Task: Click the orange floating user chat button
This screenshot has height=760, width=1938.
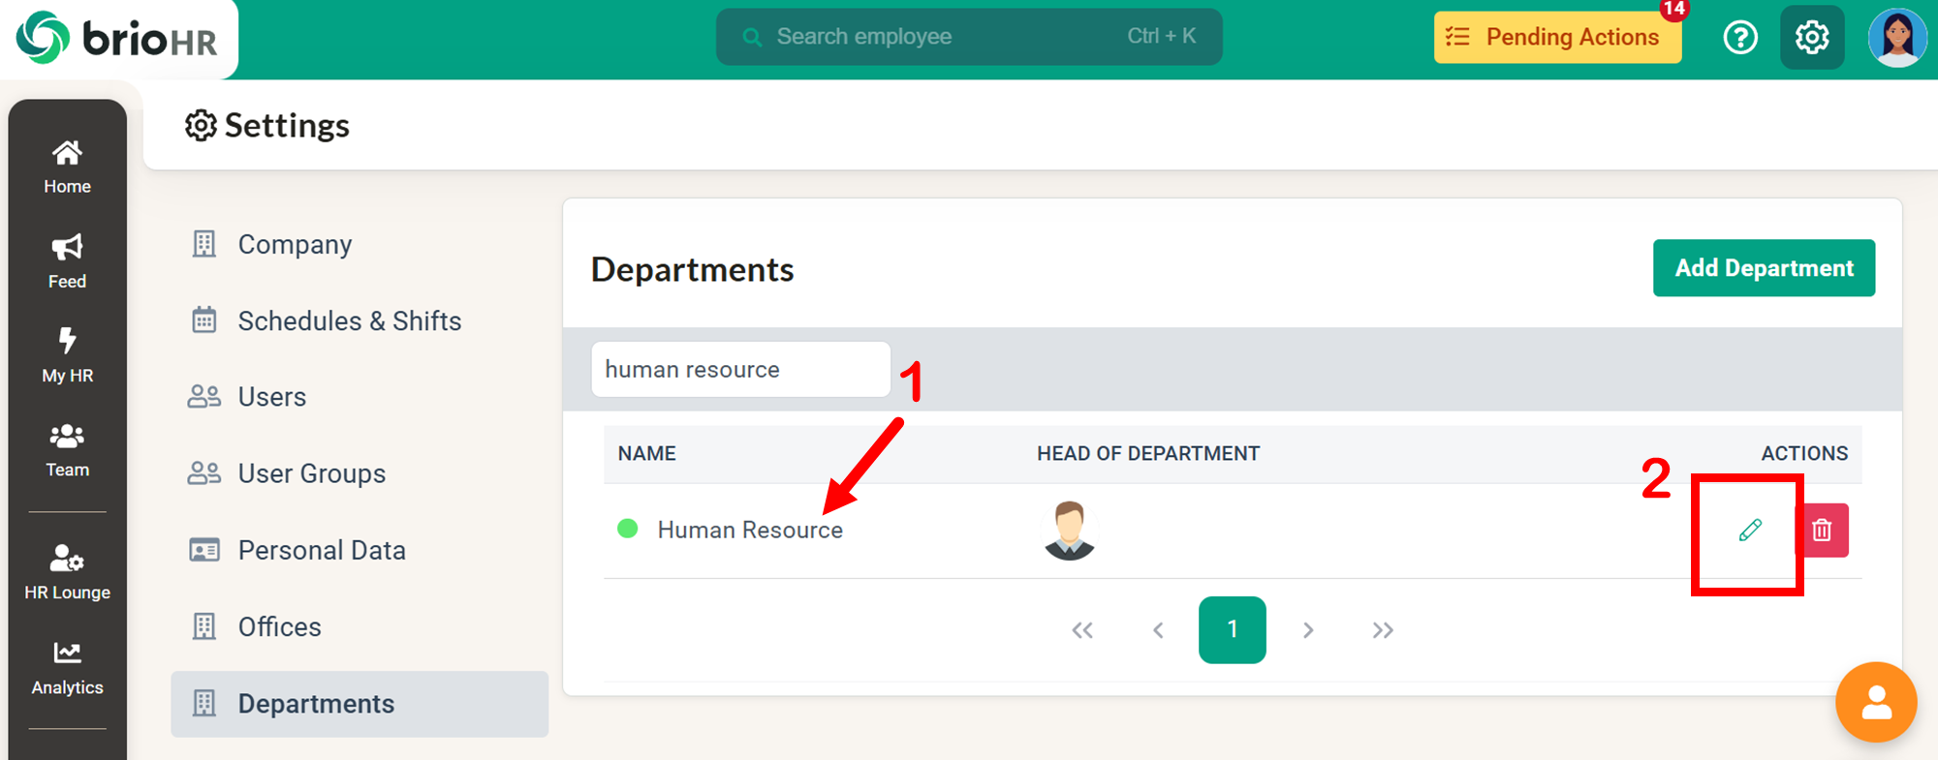Action: (x=1875, y=702)
